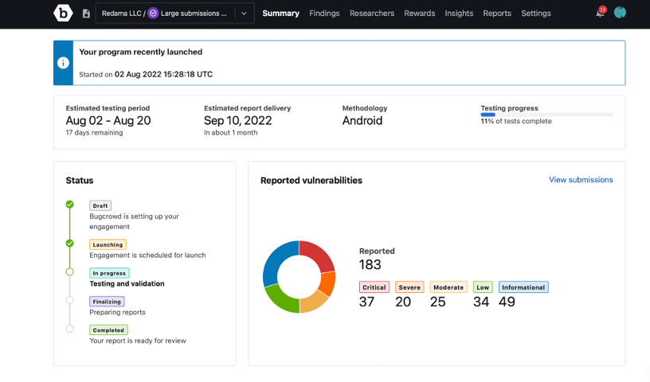Click the Launching step green checkmark
650x382 pixels.
[70, 244]
